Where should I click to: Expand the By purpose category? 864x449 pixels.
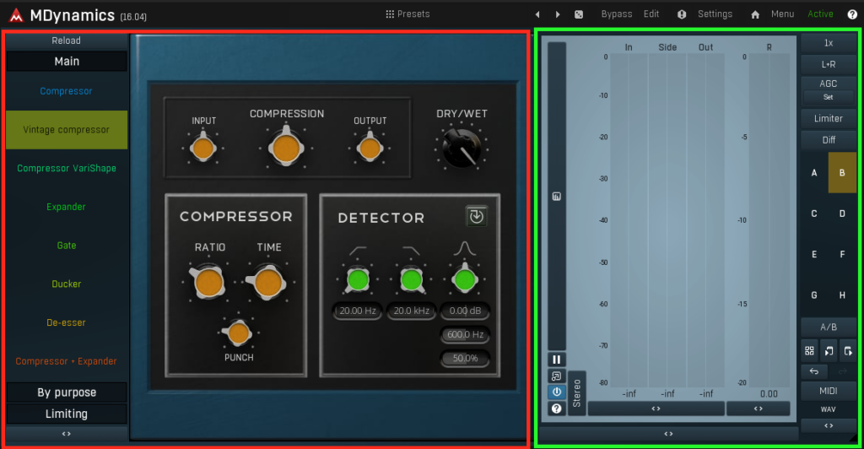66,392
